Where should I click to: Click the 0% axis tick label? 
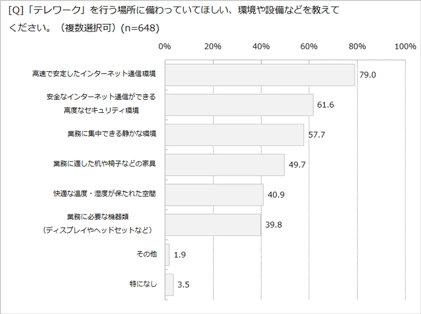click(x=165, y=47)
